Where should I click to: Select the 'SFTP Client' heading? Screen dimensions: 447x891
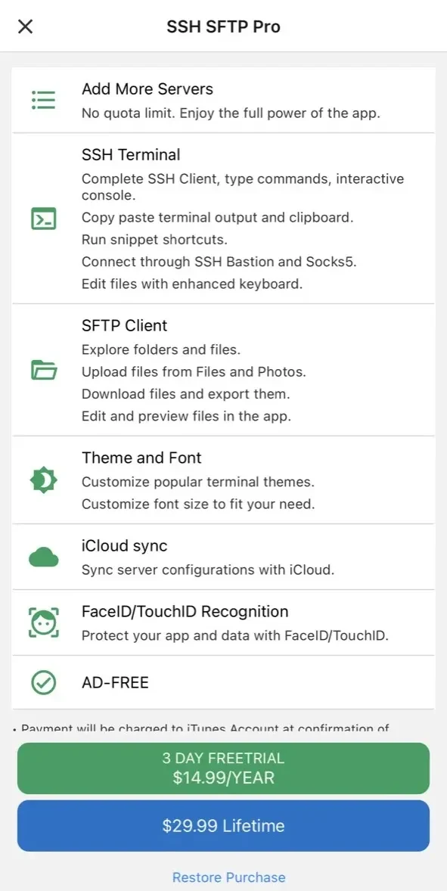coord(124,325)
